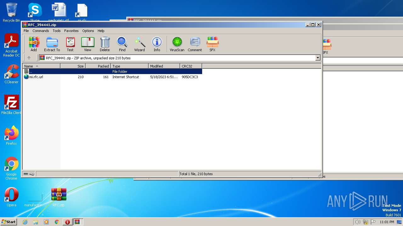The height and width of the screenshot is (226, 403).
Task: Click the taskbar clock 11:01 PM
Action: [x=387, y=222]
